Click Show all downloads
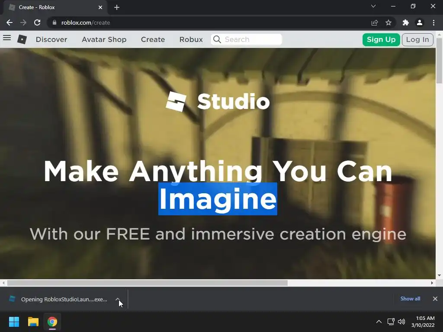Viewport: 443px width, 332px height. 410,299
